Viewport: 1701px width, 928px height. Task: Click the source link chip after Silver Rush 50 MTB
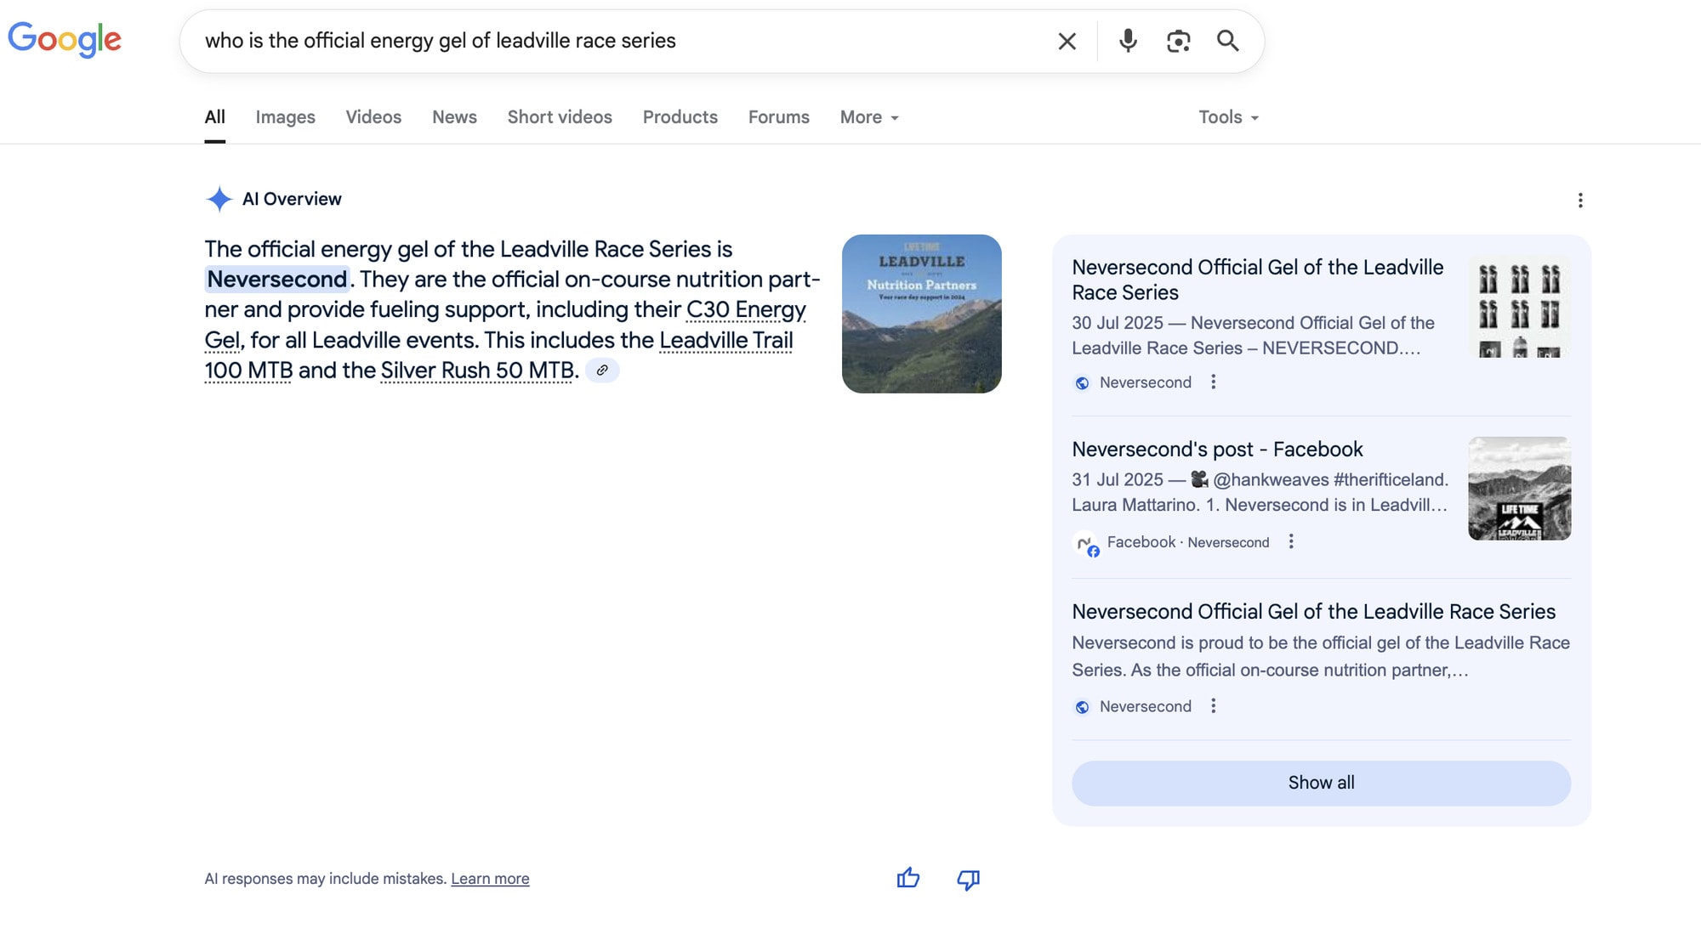[602, 371]
